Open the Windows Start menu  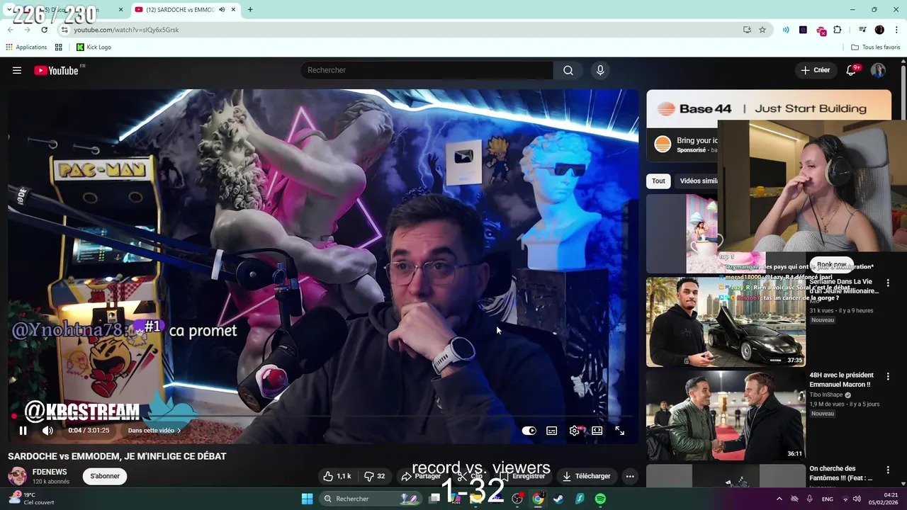tap(307, 499)
